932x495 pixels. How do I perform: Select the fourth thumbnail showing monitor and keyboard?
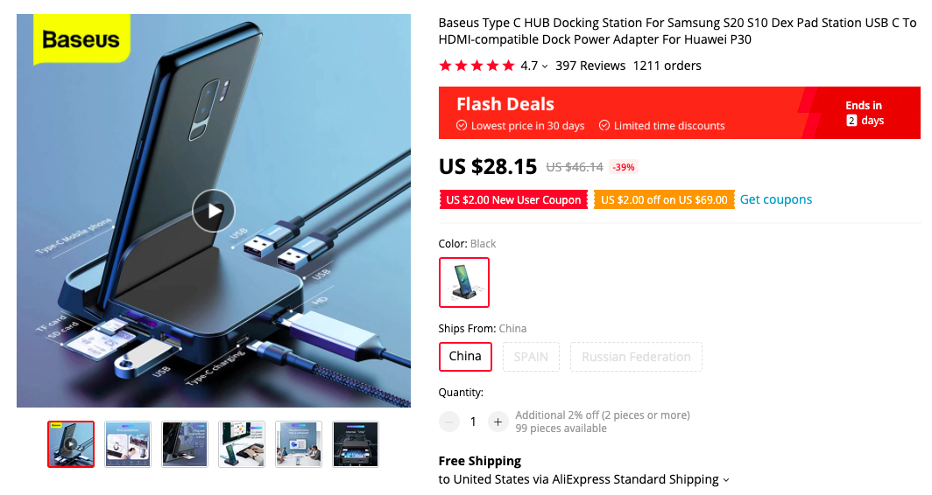point(242,444)
